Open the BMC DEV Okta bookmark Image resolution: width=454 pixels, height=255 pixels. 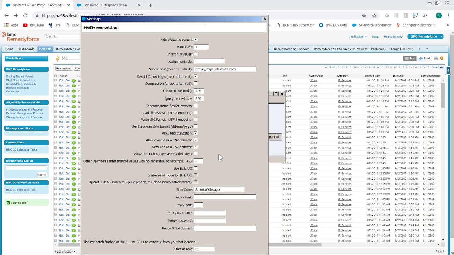tap(333, 25)
